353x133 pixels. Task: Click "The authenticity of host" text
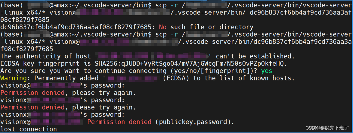[46, 56]
